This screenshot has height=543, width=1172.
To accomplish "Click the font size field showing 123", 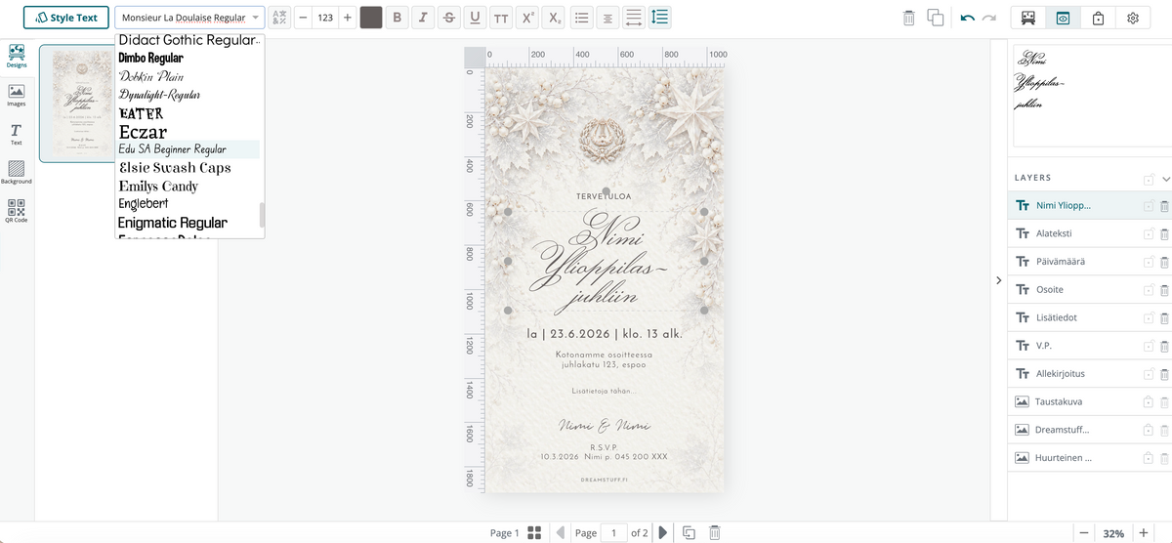I will 325,18.
